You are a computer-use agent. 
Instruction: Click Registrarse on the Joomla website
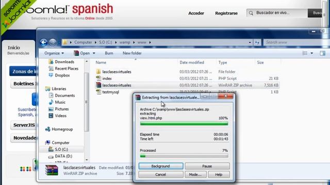tap(226, 13)
